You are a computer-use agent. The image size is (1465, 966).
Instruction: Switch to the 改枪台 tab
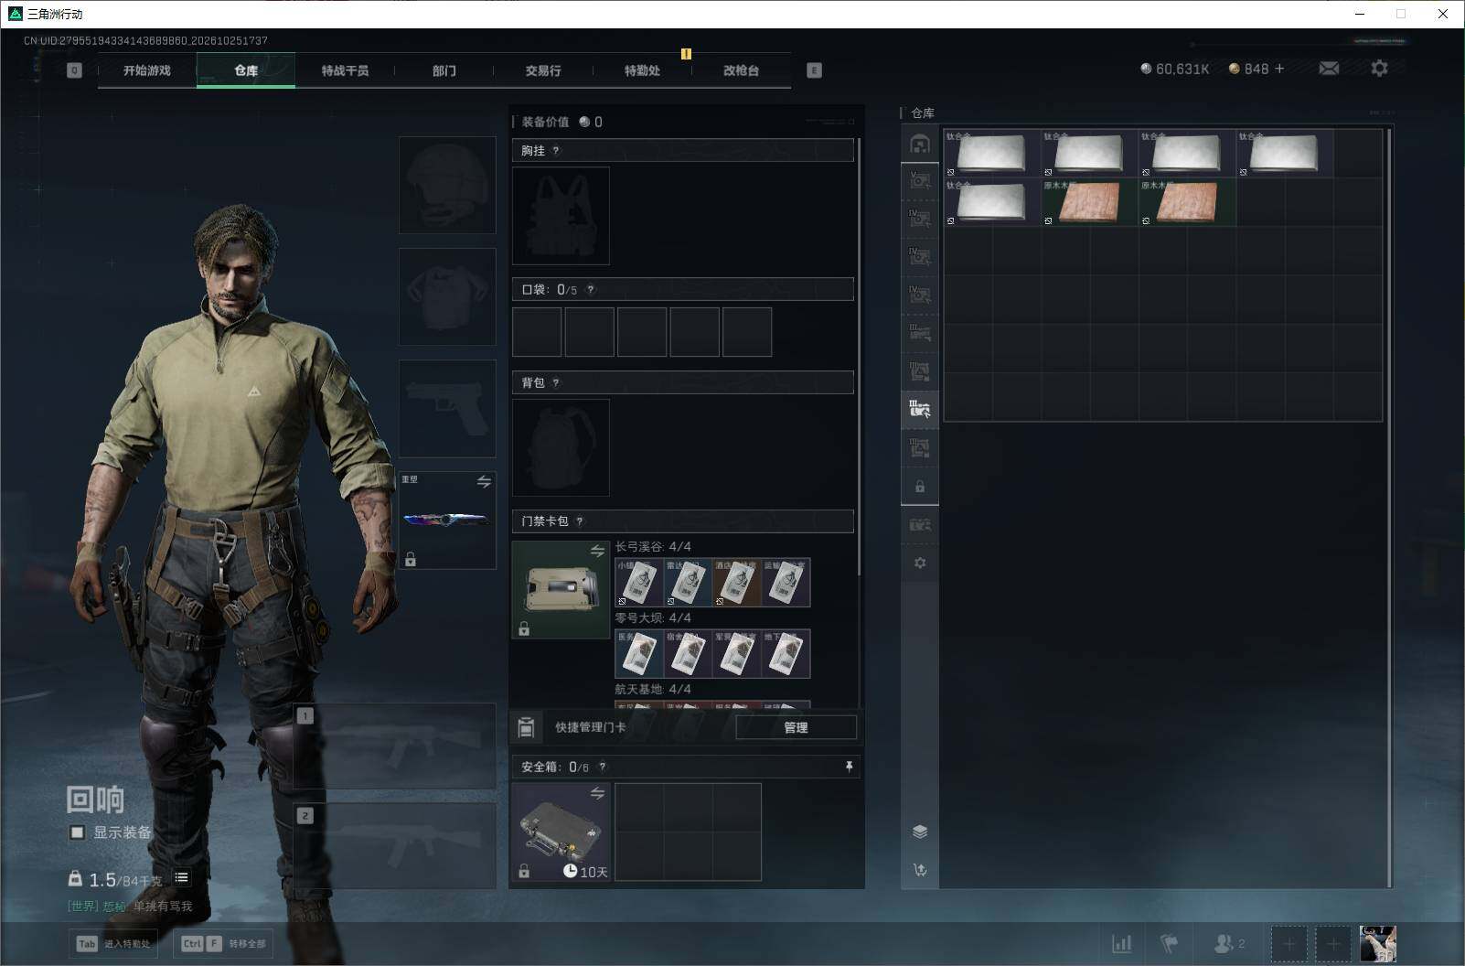point(741,70)
